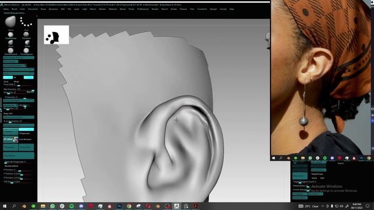Adjust the Y Position slider

pos(18,174)
